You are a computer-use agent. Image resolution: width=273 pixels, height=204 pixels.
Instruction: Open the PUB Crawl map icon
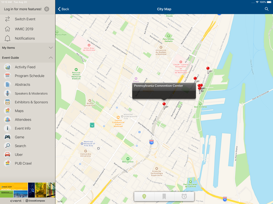[x=7, y=163]
